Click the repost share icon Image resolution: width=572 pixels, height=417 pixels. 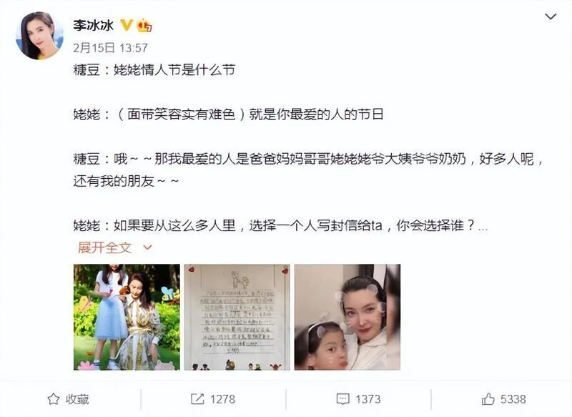point(197,398)
